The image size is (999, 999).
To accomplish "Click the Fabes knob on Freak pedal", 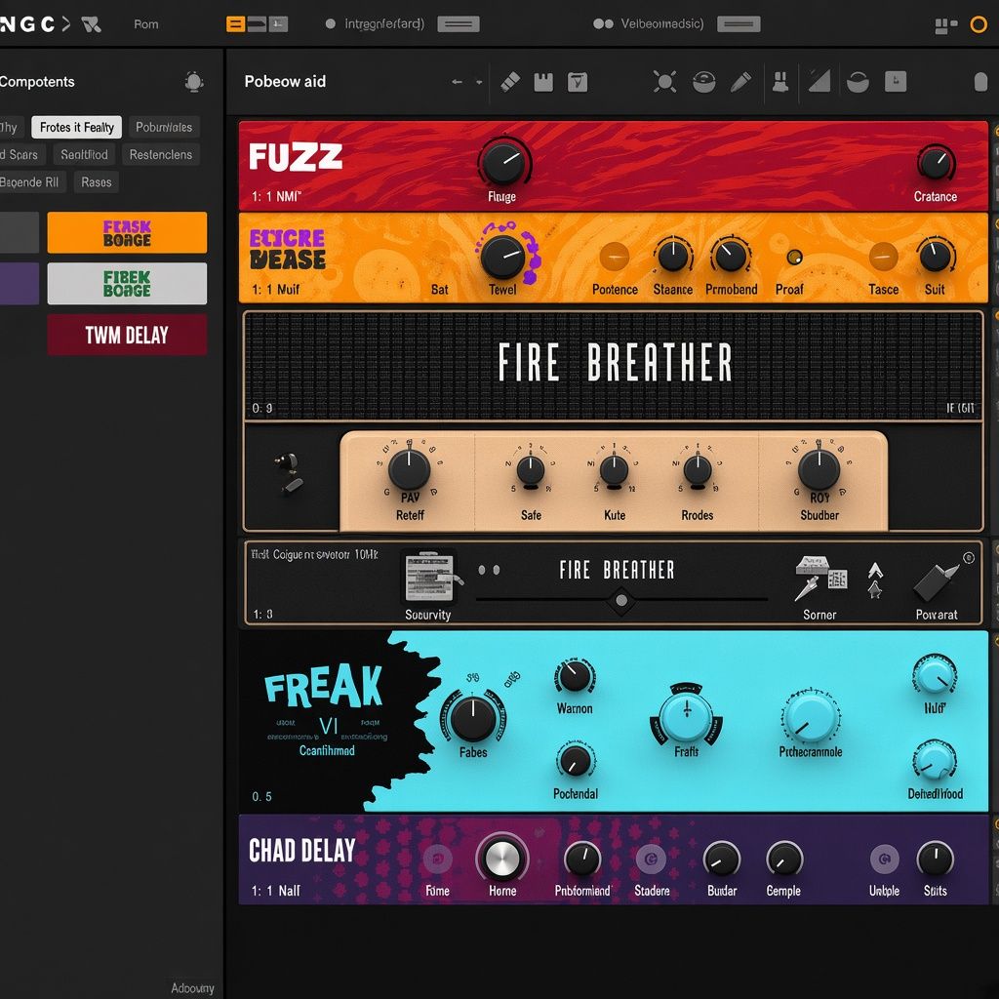I will tap(473, 719).
